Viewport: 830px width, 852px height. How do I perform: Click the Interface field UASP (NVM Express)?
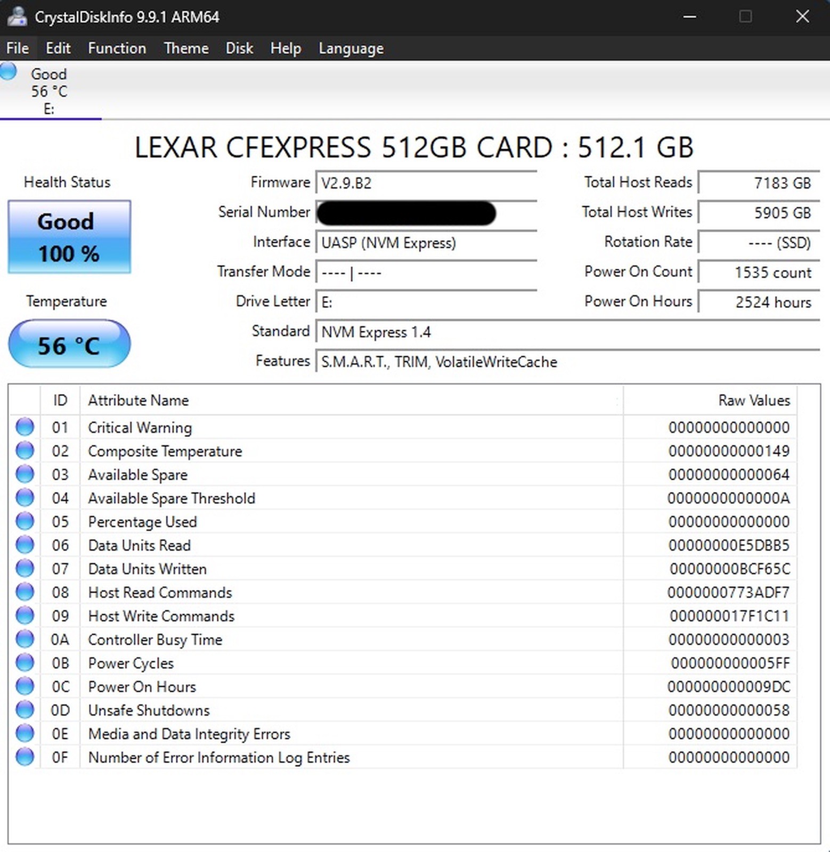pyautogui.click(x=426, y=243)
